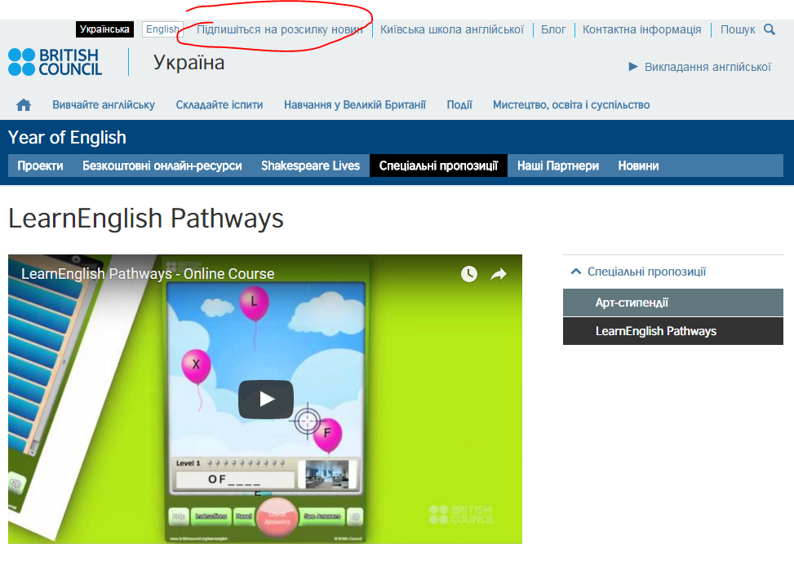Collapse the Спеціальні пропозиції sidebar chevron

pos(576,272)
